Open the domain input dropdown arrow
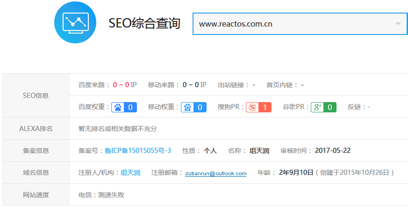Viewport: 408px width, 207px height. click(398, 24)
